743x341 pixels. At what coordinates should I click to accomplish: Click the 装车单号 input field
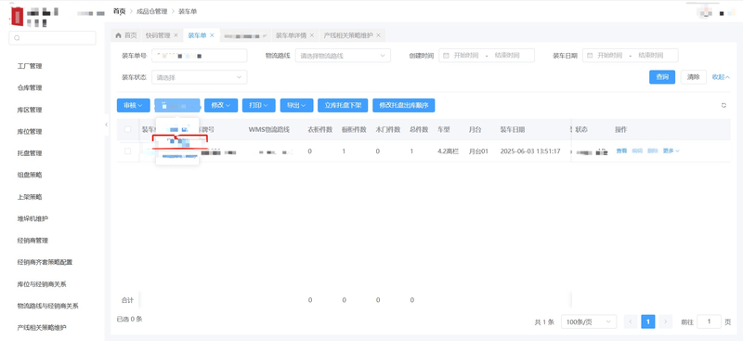pyautogui.click(x=199, y=56)
